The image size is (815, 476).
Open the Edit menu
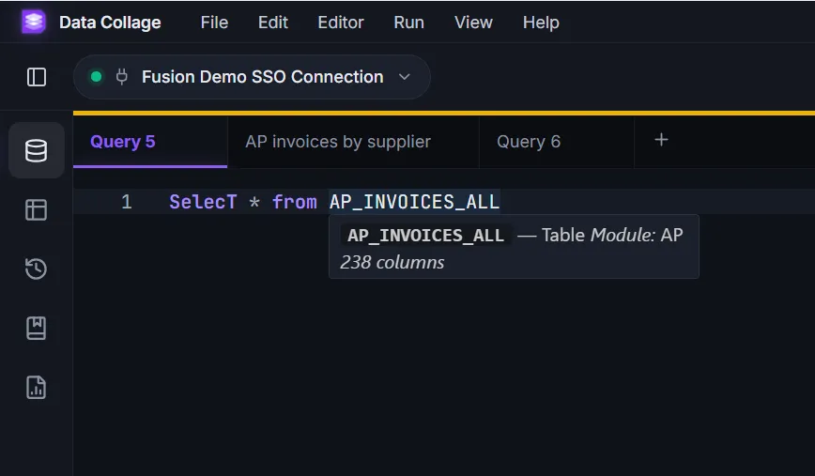273,23
